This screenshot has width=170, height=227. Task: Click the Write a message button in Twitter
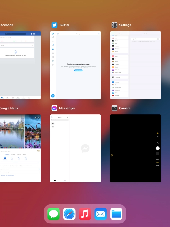78,70
